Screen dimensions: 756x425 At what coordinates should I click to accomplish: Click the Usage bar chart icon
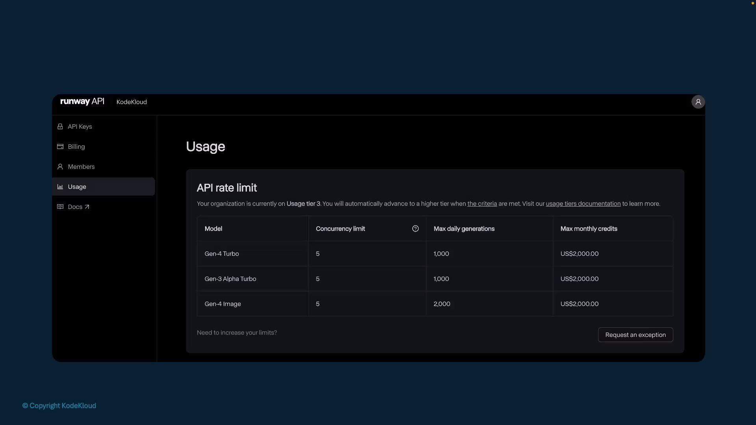60,187
